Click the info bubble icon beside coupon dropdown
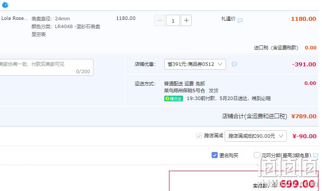322x191 pixels. [234, 64]
